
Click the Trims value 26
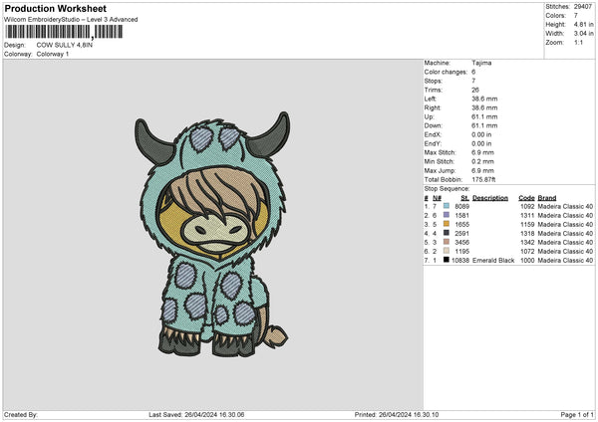(475, 90)
